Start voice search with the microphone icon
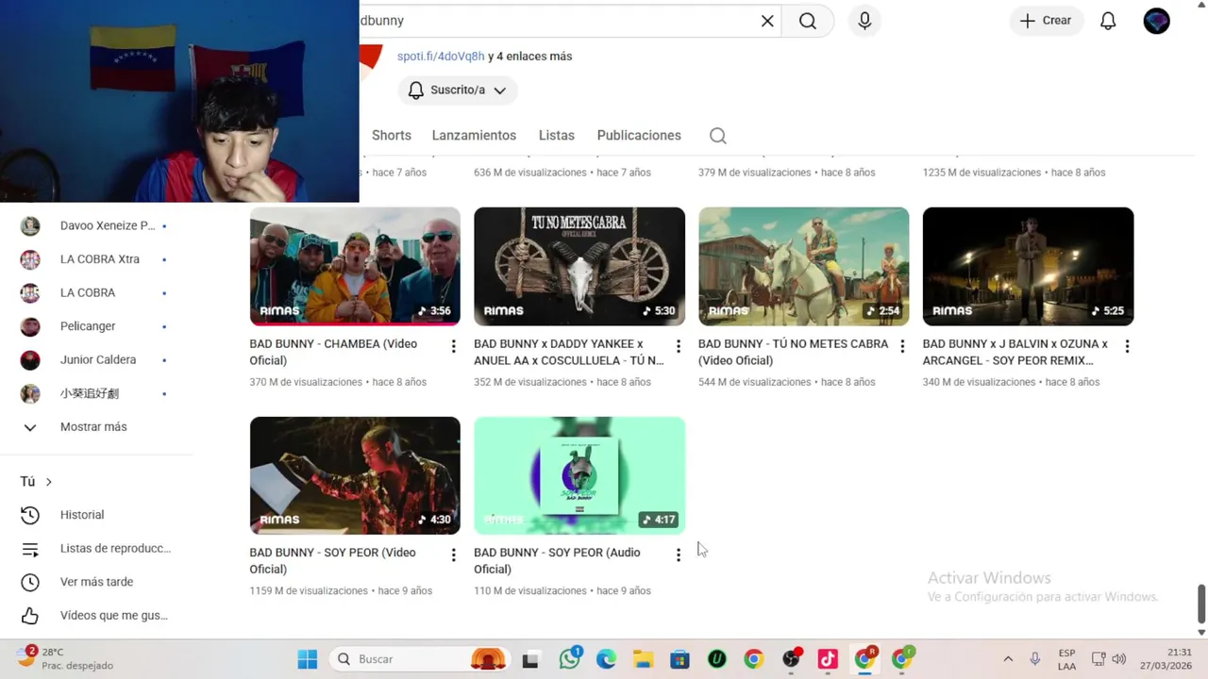 tap(864, 21)
